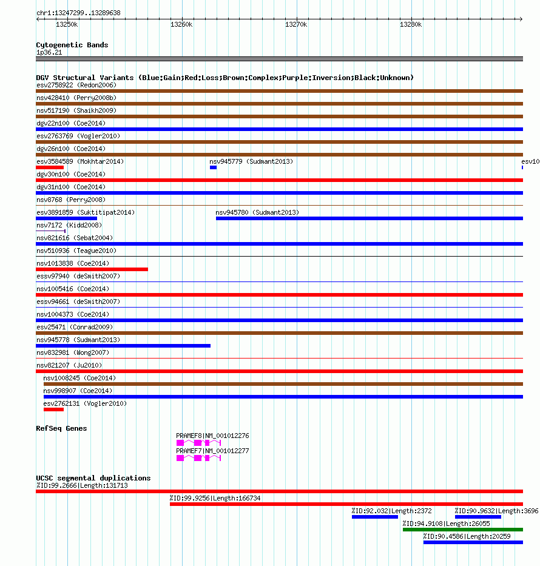Click the RefSeq Genes track title
Screen dimensions: 540x566
tap(61, 428)
